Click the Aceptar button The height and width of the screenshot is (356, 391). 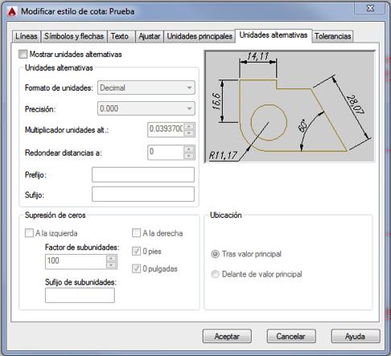pyautogui.click(x=227, y=336)
